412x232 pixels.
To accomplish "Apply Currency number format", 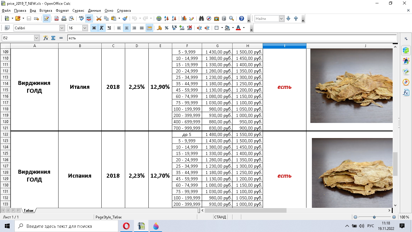I will tap(159, 28).
